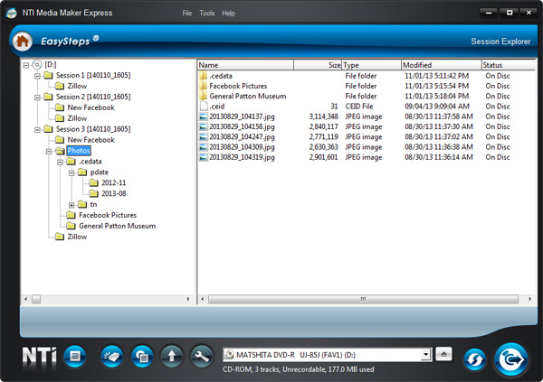Click the Facebook Pictures folder icon in file list
The image size is (543, 382).
click(x=204, y=86)
